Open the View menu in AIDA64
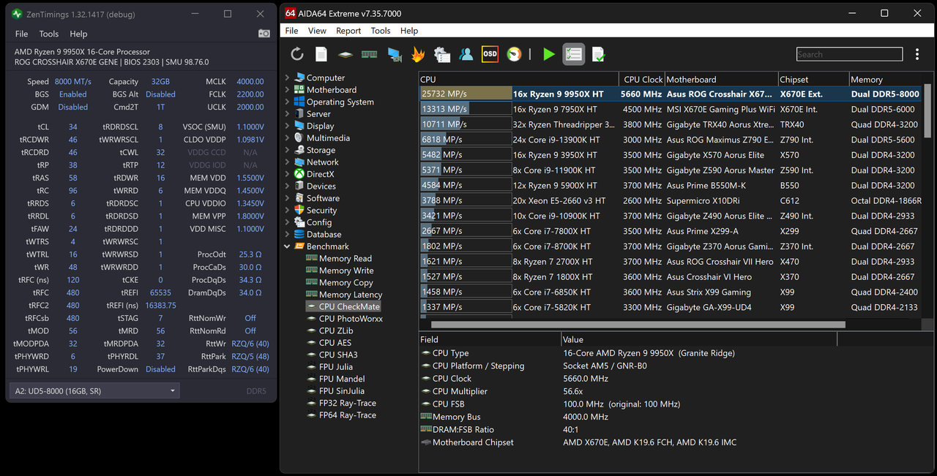This screenshot has width=937, height=476. pos(317,31)
